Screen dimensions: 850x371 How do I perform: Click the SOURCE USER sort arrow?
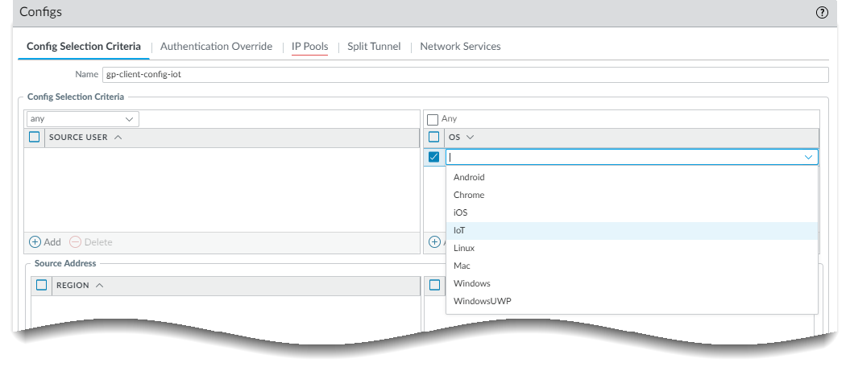coord(118,138)
